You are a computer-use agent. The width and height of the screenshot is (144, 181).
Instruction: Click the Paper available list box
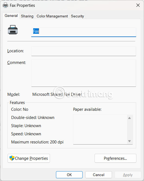coord(103,130)
